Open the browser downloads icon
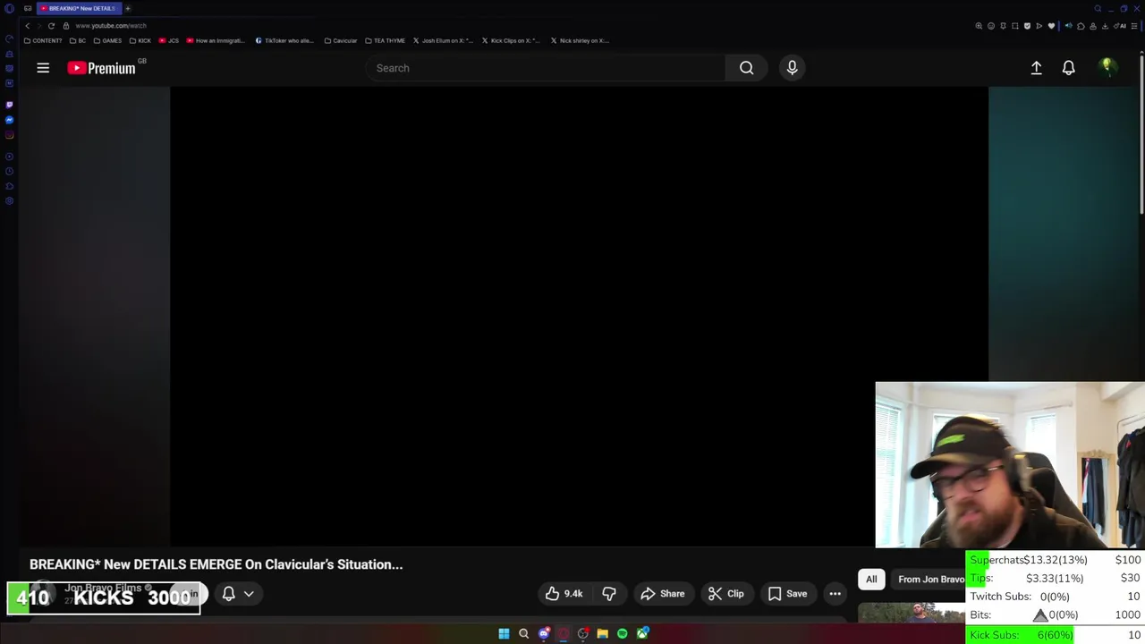 (x=1105, y=26)
